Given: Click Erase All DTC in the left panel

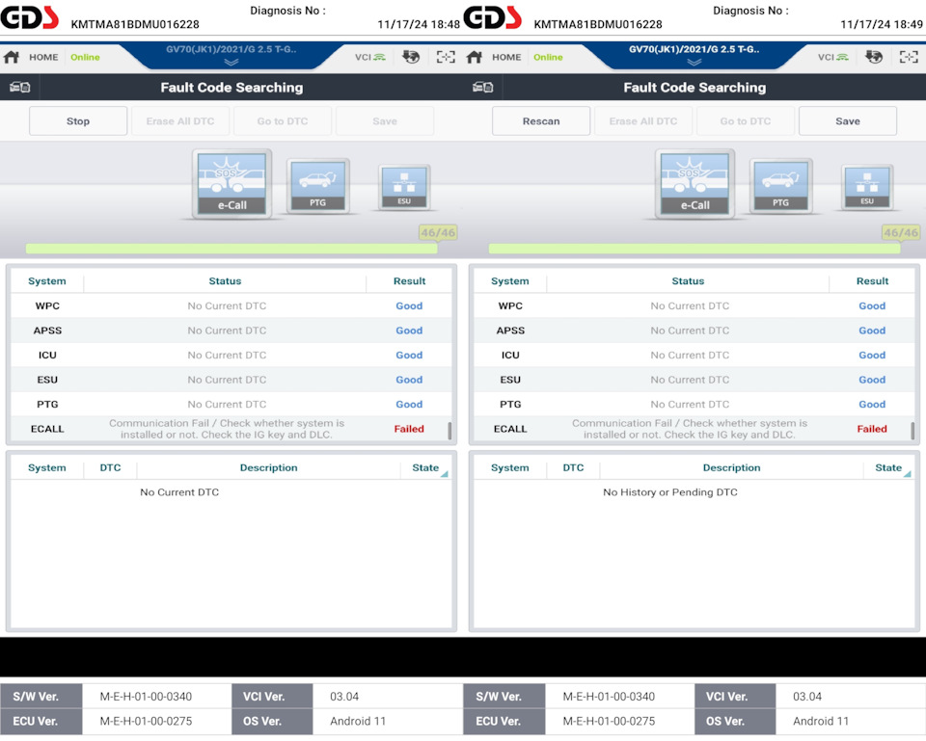Looking at the screenshot, I should click(x=180, y=121).
